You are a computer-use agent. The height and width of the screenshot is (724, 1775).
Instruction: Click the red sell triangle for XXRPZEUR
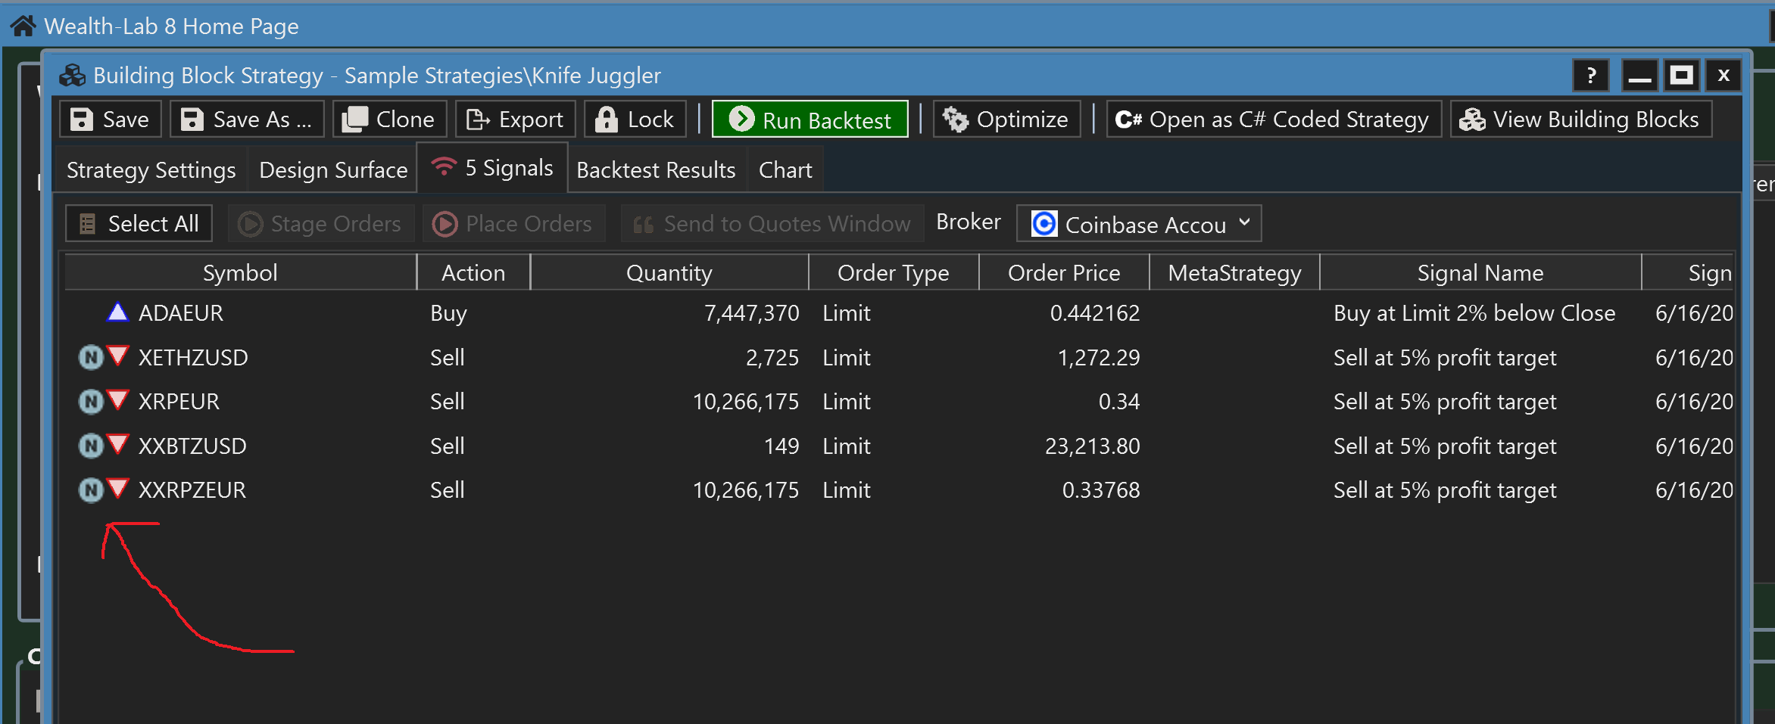tap(118, 488)
